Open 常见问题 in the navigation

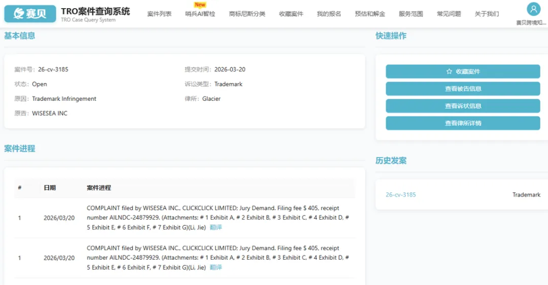[449, 14]
